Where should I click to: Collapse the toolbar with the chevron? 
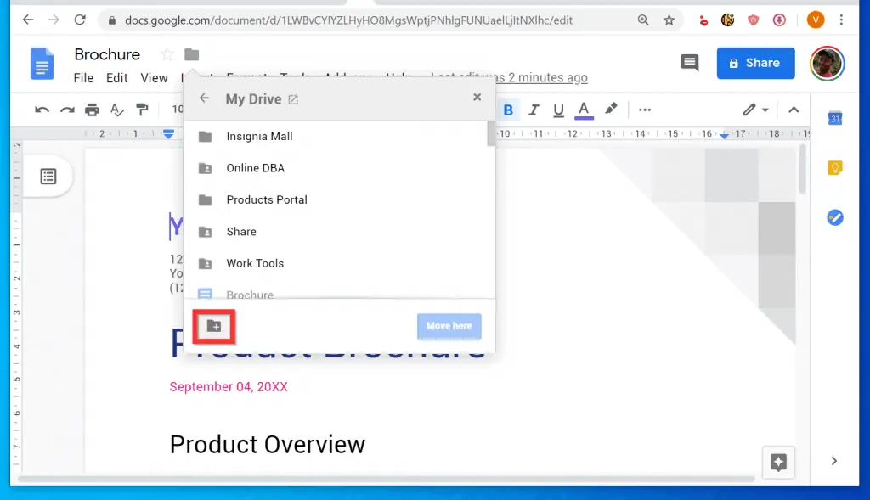[794, 109]
